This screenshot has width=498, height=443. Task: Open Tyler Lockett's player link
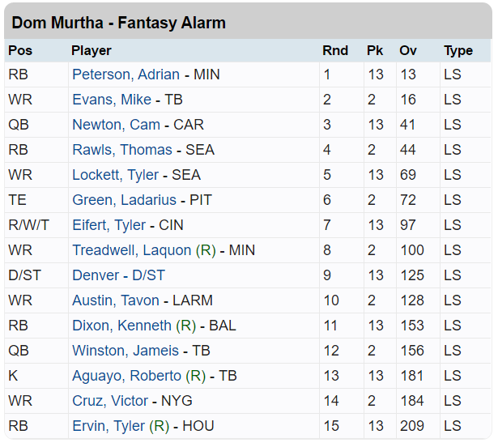click(116, 175)
